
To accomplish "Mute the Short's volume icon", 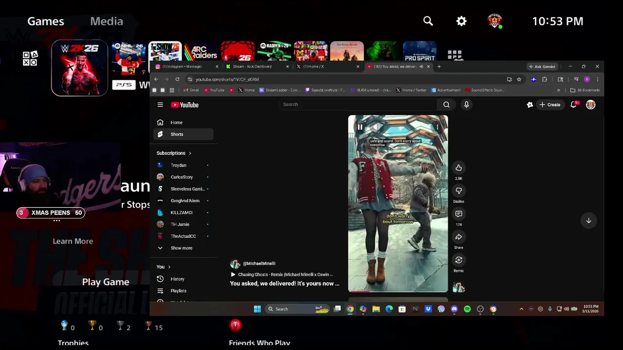I will tap(376, 127).
